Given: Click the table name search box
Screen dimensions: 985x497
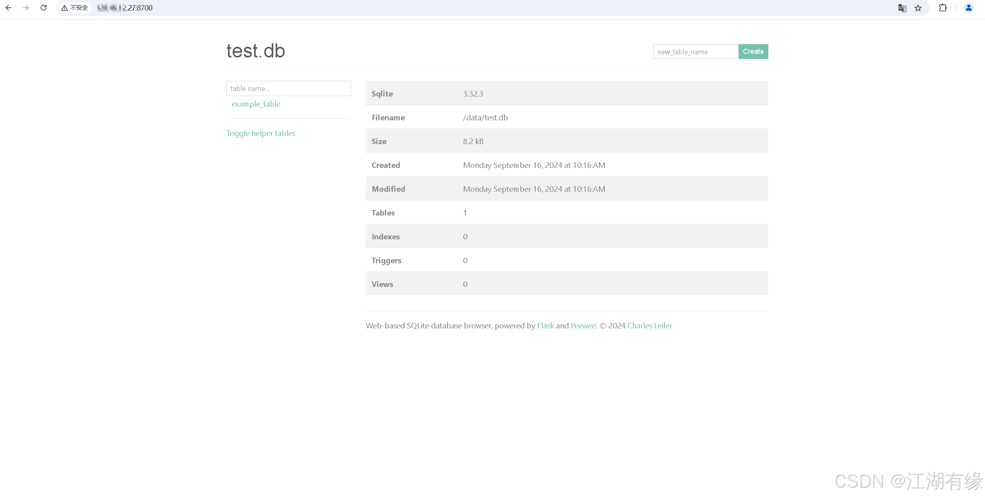Looking at the screenshot, I should click(289, 88).
